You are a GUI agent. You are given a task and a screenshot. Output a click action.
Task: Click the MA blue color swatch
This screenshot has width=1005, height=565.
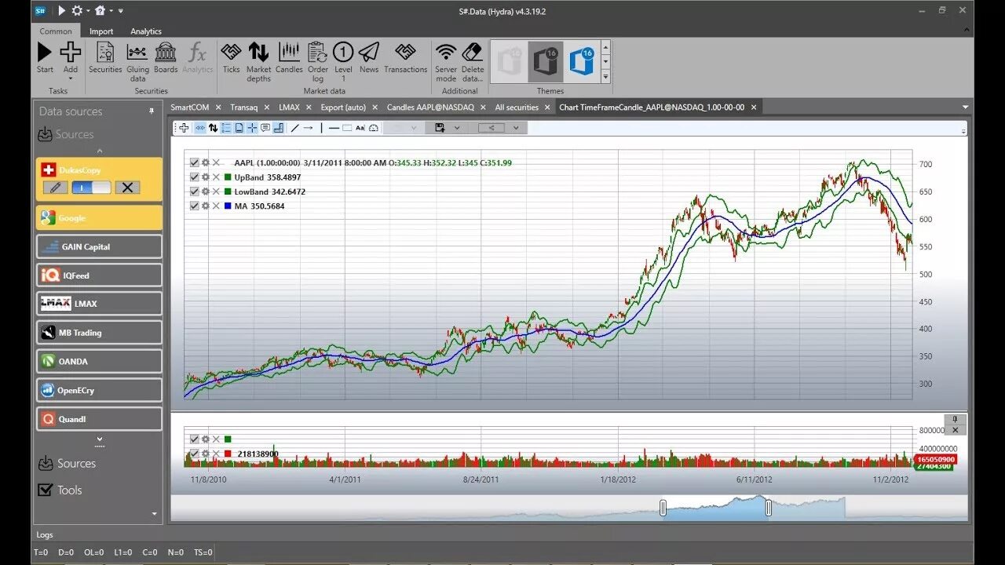(x=228, y=206)
